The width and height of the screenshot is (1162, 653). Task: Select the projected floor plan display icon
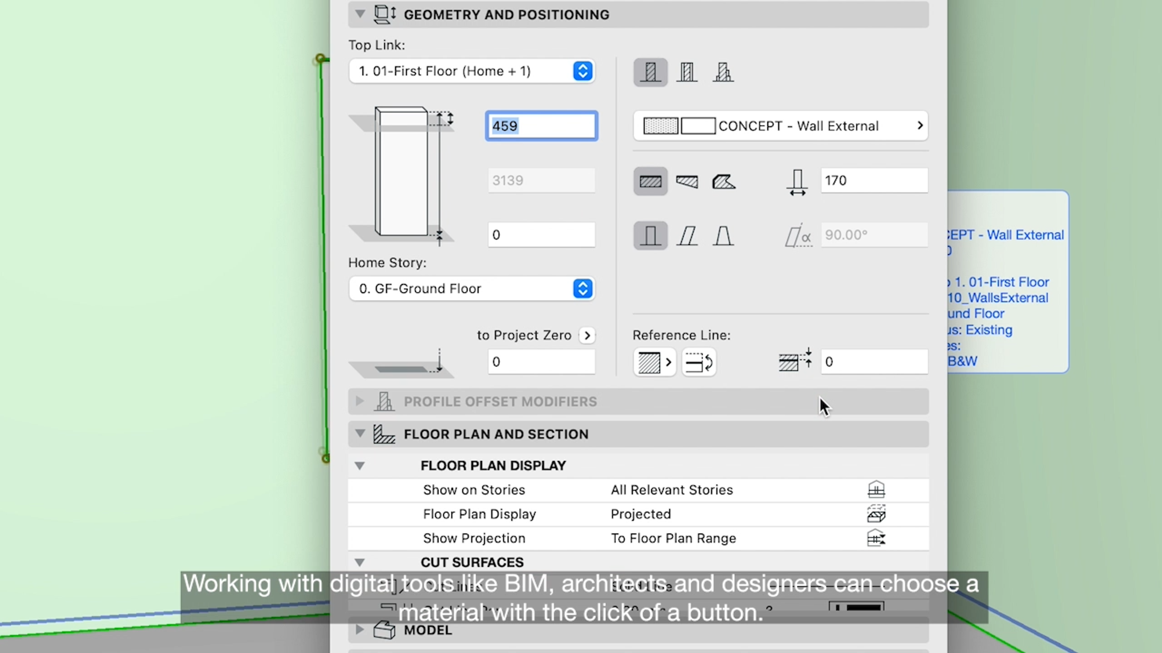(875, 513)
